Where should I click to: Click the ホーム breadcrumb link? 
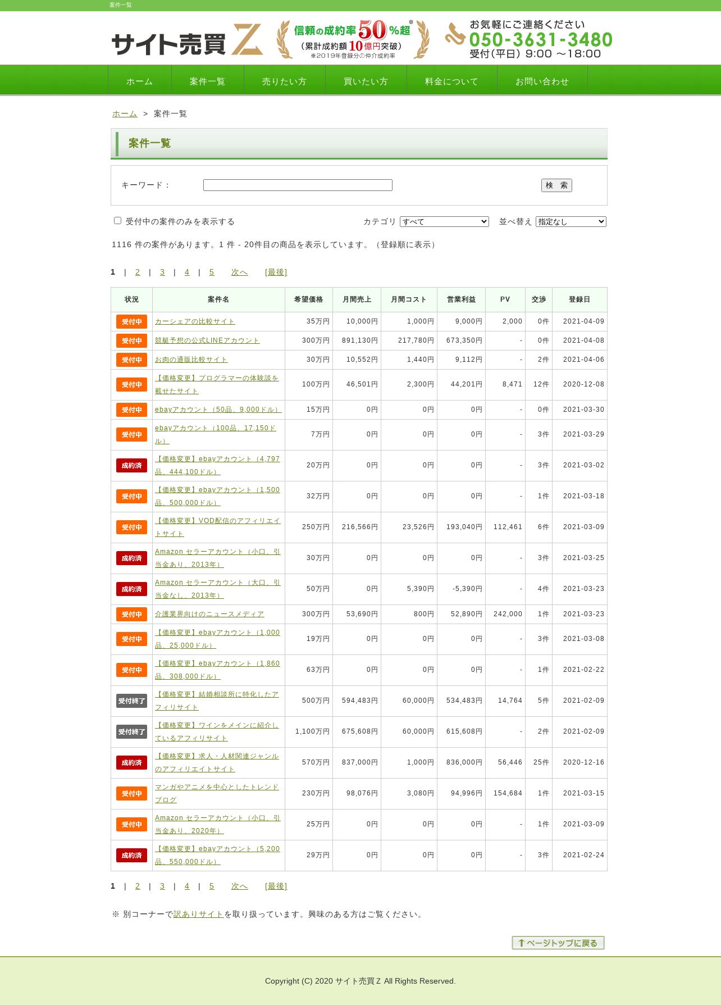coord(125,113)
